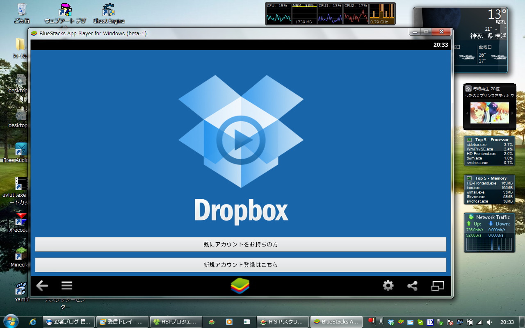Viewport: 525px width, 328px height.
Task: Click the IME 'A' input mode indicator
Action: tap(381, 321)
